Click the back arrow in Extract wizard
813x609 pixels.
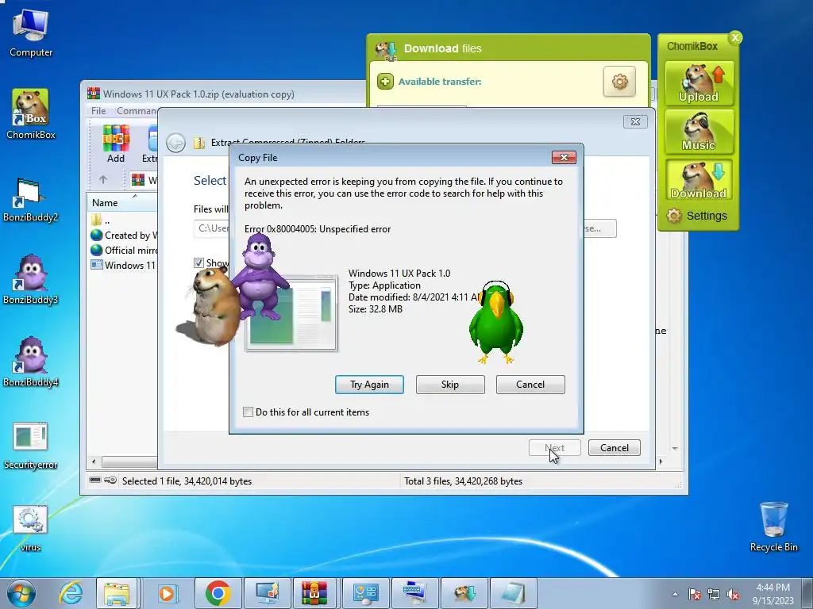[x=175, y=143]
